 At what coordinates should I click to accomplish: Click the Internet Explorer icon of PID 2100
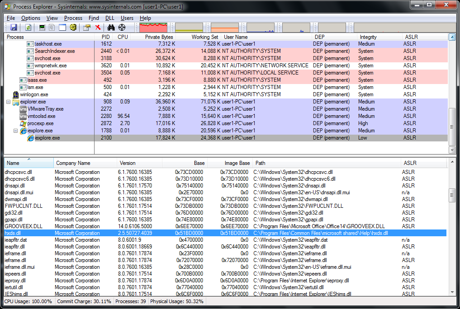30,138
